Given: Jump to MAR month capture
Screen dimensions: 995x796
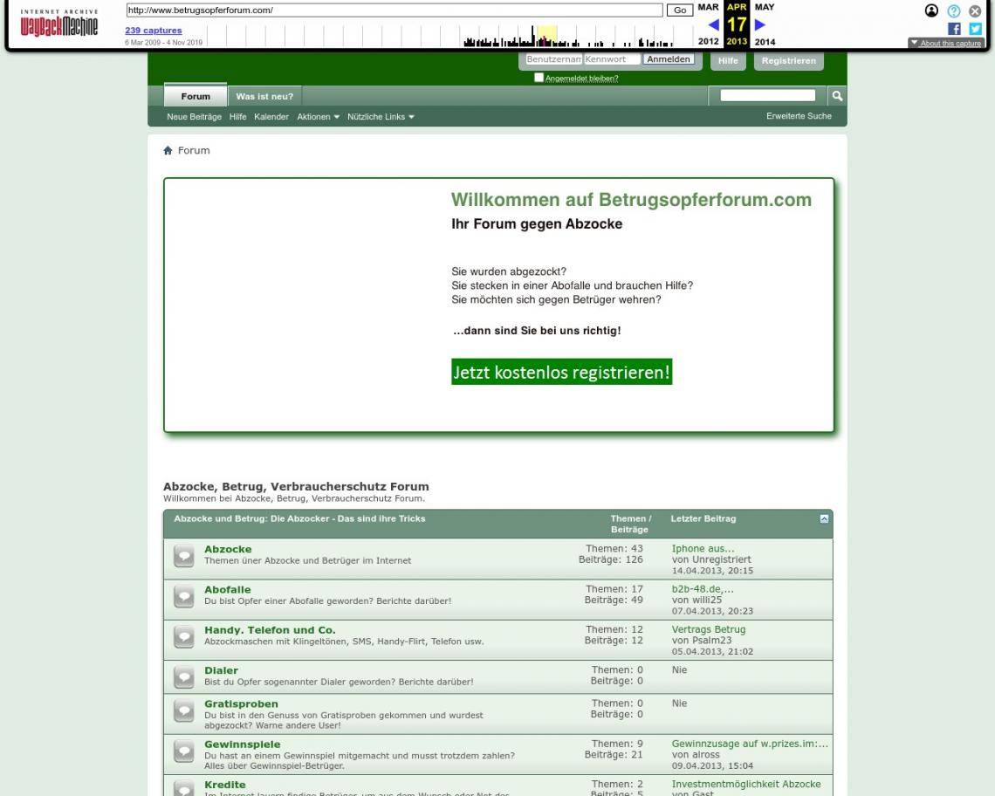Looking at the screenshot, I should pyautogui.click(x=708, y=7).
